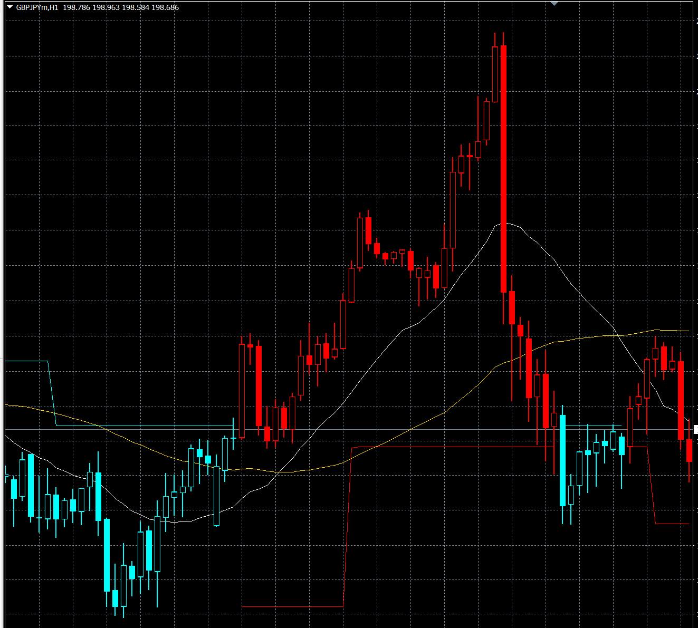Click the gray chart shift triangle marker

point(554,3)
